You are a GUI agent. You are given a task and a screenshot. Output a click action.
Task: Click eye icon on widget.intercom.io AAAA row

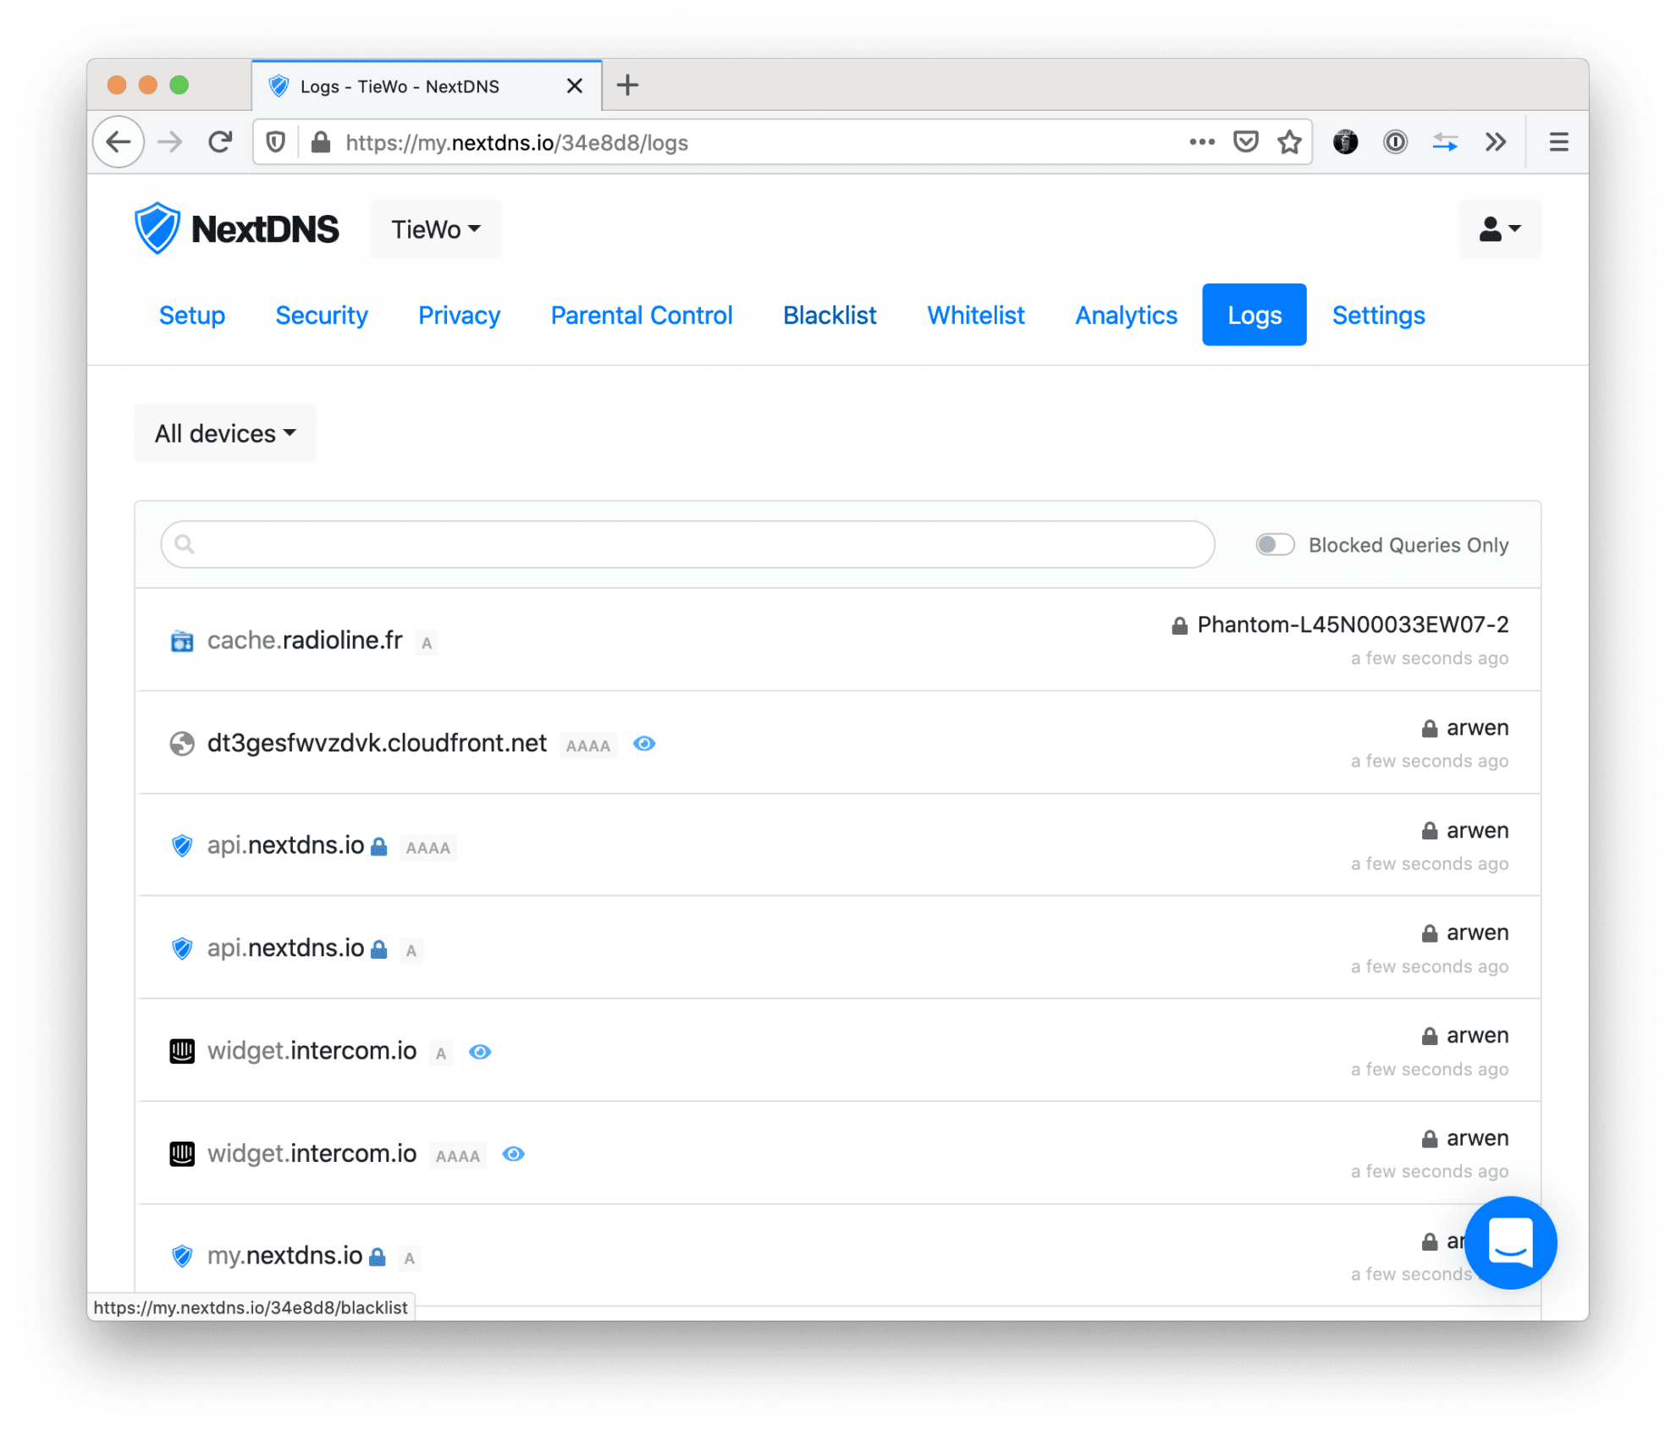513,1154
